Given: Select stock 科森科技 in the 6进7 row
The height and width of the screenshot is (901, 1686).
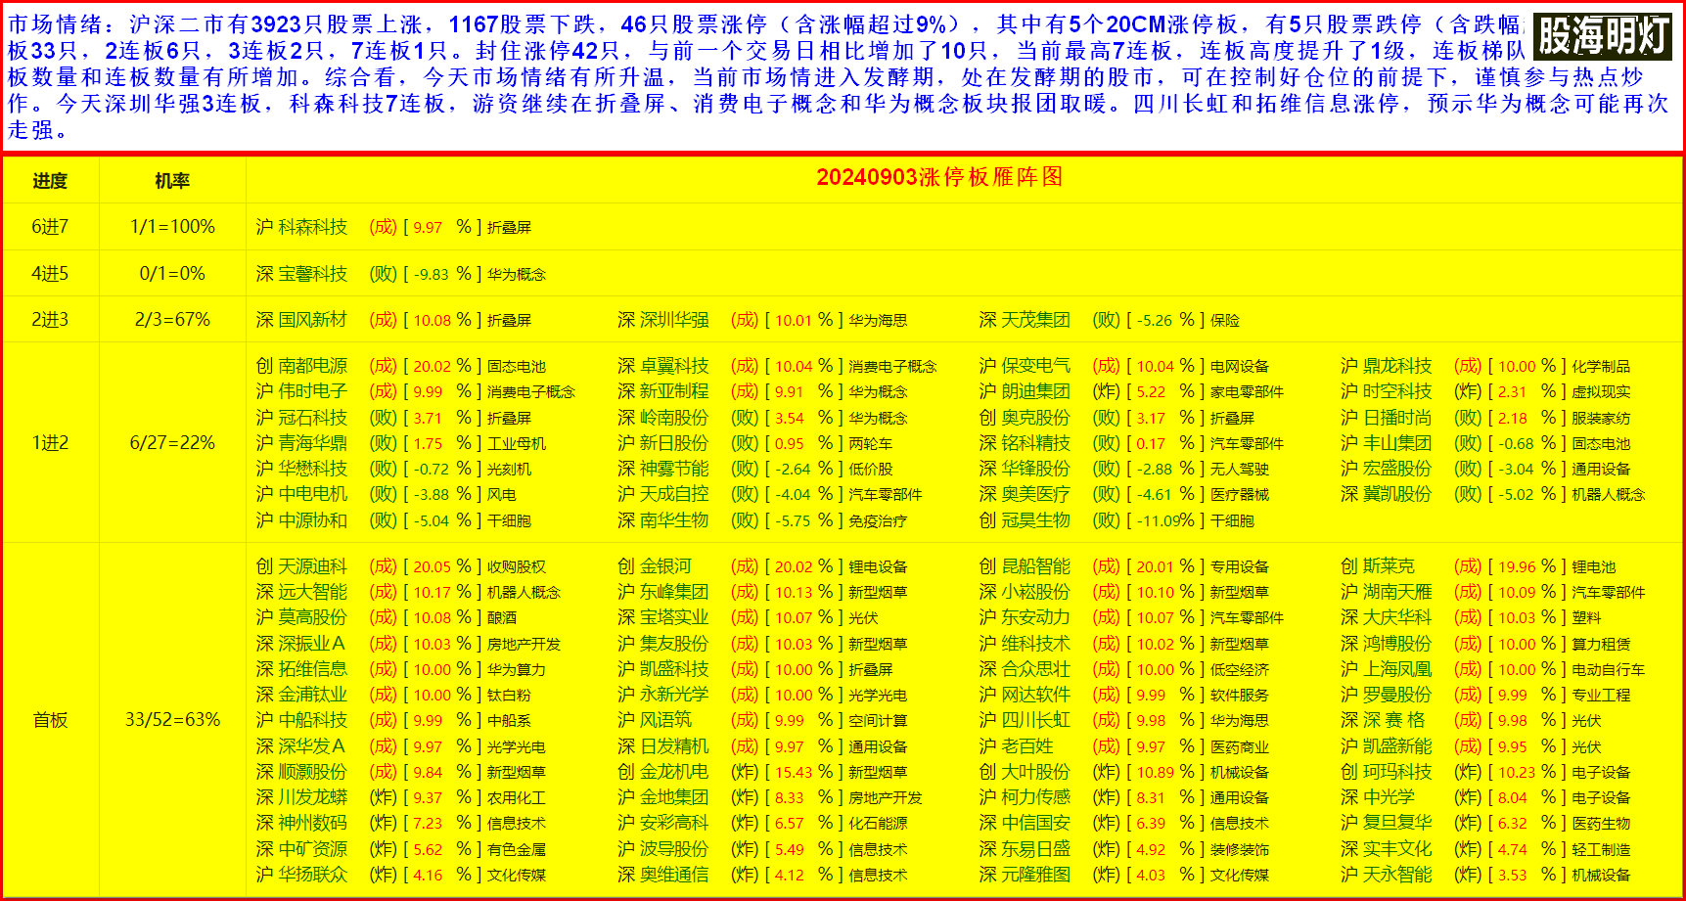Looking at the screenshot, I should pos(312,227).
